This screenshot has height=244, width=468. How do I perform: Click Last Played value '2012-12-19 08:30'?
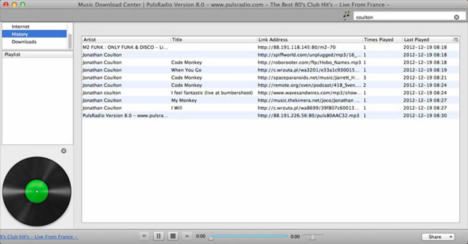click(425, 116)
